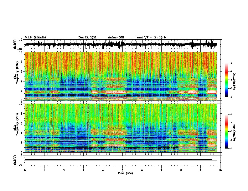This screenshot has height=191, width=248.
Task: Click the "2" tick on ch.2 frequency axis
Action: click(x=22, y=143)
